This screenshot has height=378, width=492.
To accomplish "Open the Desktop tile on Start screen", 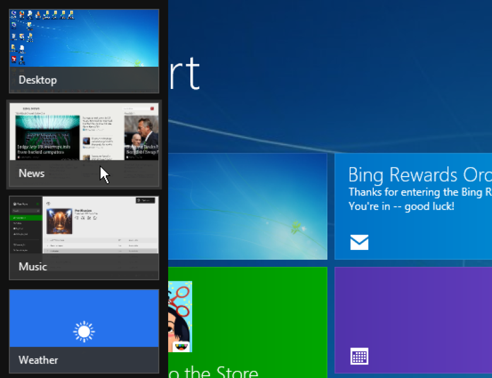I will pyautogui.click(x=248, y=206).
